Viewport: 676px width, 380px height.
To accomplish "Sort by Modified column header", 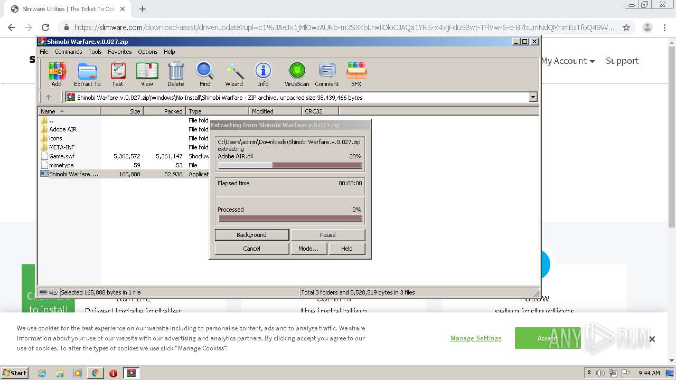I will pos(275,111).
